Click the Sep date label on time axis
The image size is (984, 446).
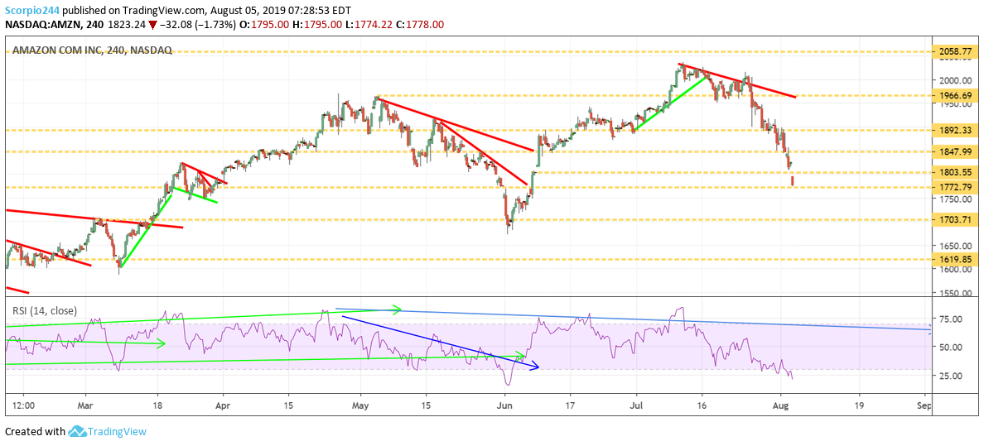tap(924, 405)
